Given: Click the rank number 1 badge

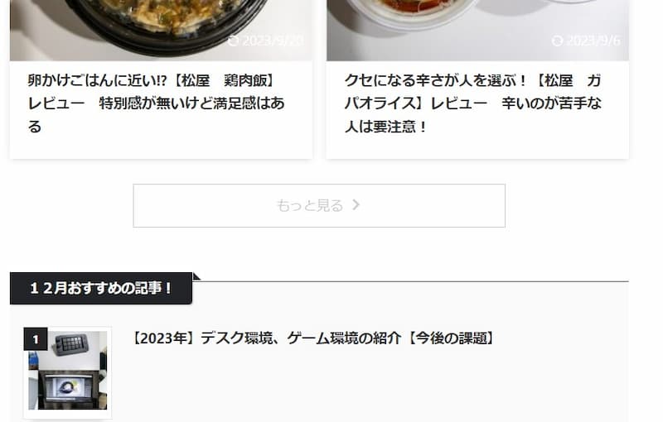Looking at the screenshot, I should pyautogui.click(x=36, y=339).
